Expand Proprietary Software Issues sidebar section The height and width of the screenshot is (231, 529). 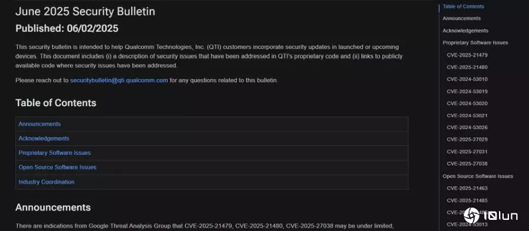pos(475,43)
